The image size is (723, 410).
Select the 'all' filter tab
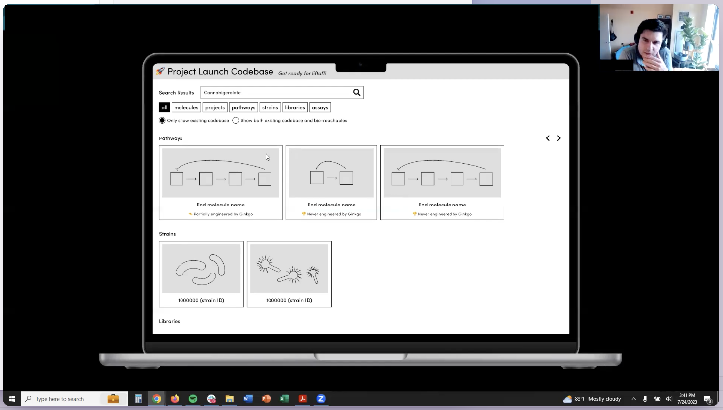[164, 107]
